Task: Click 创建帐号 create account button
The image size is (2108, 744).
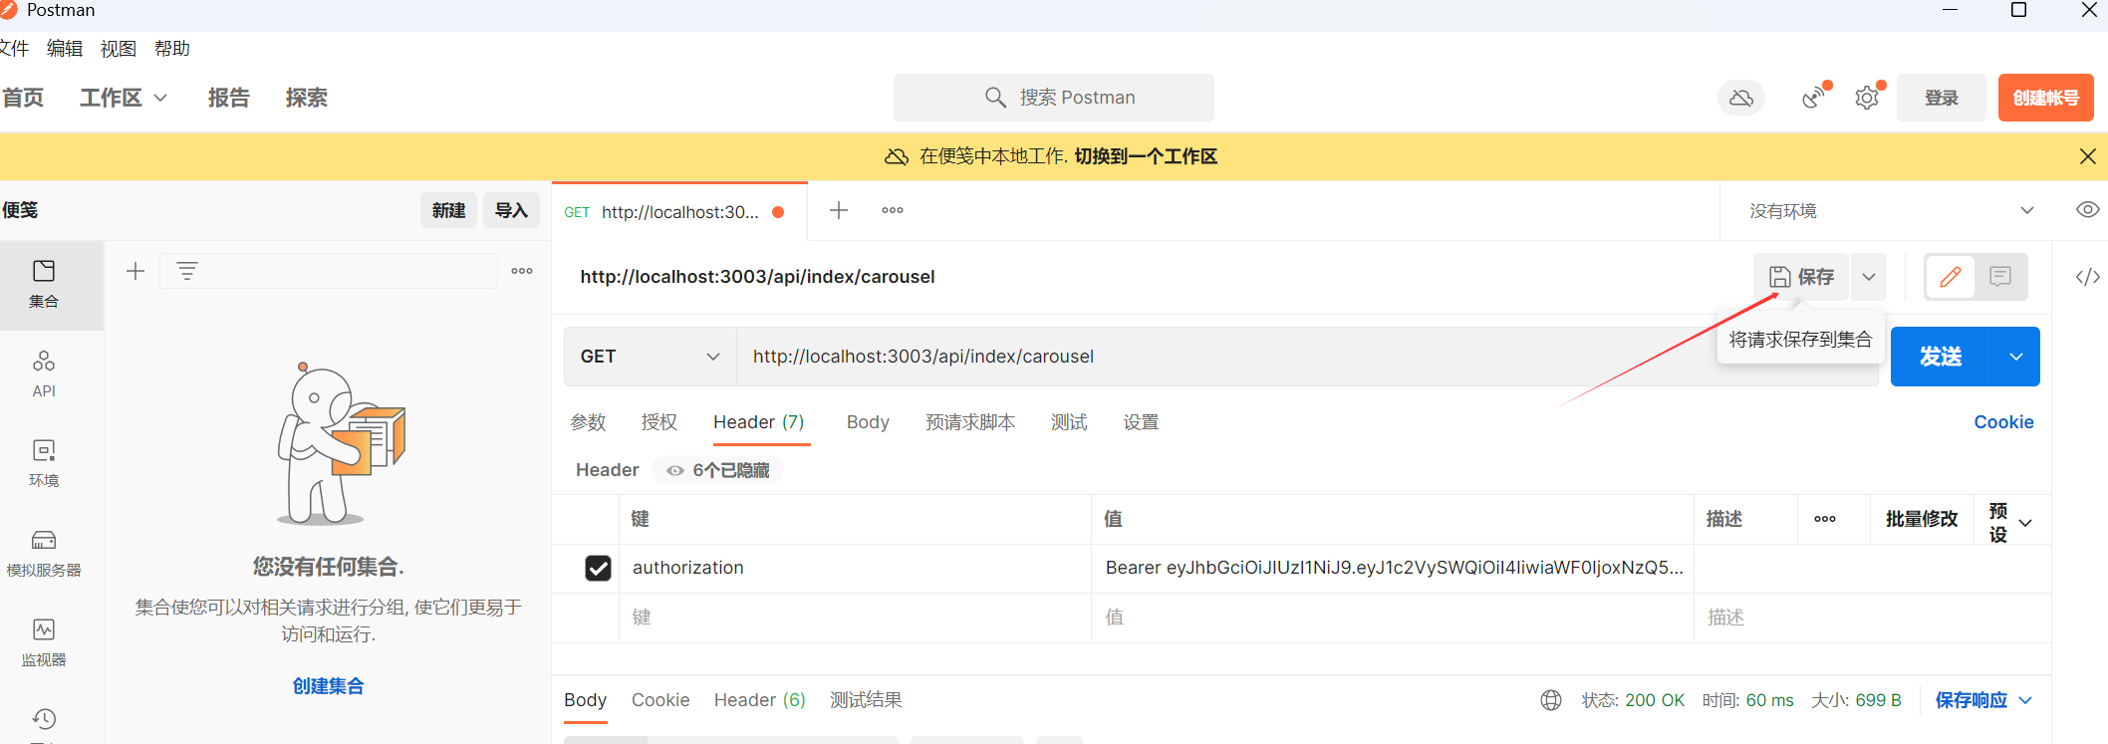Action: [x=2046, y=98]
